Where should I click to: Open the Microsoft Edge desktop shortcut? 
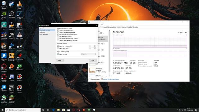coord(4,57)
